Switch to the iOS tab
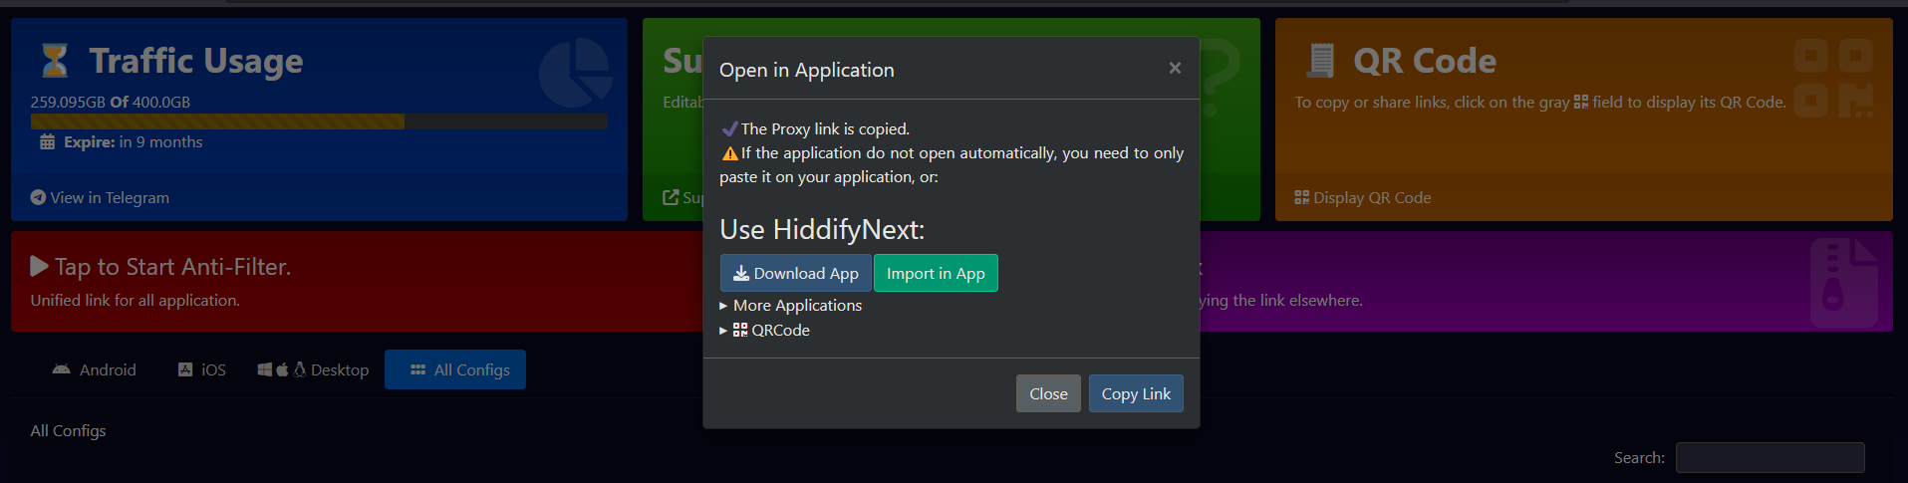 [x=201, y=369]
